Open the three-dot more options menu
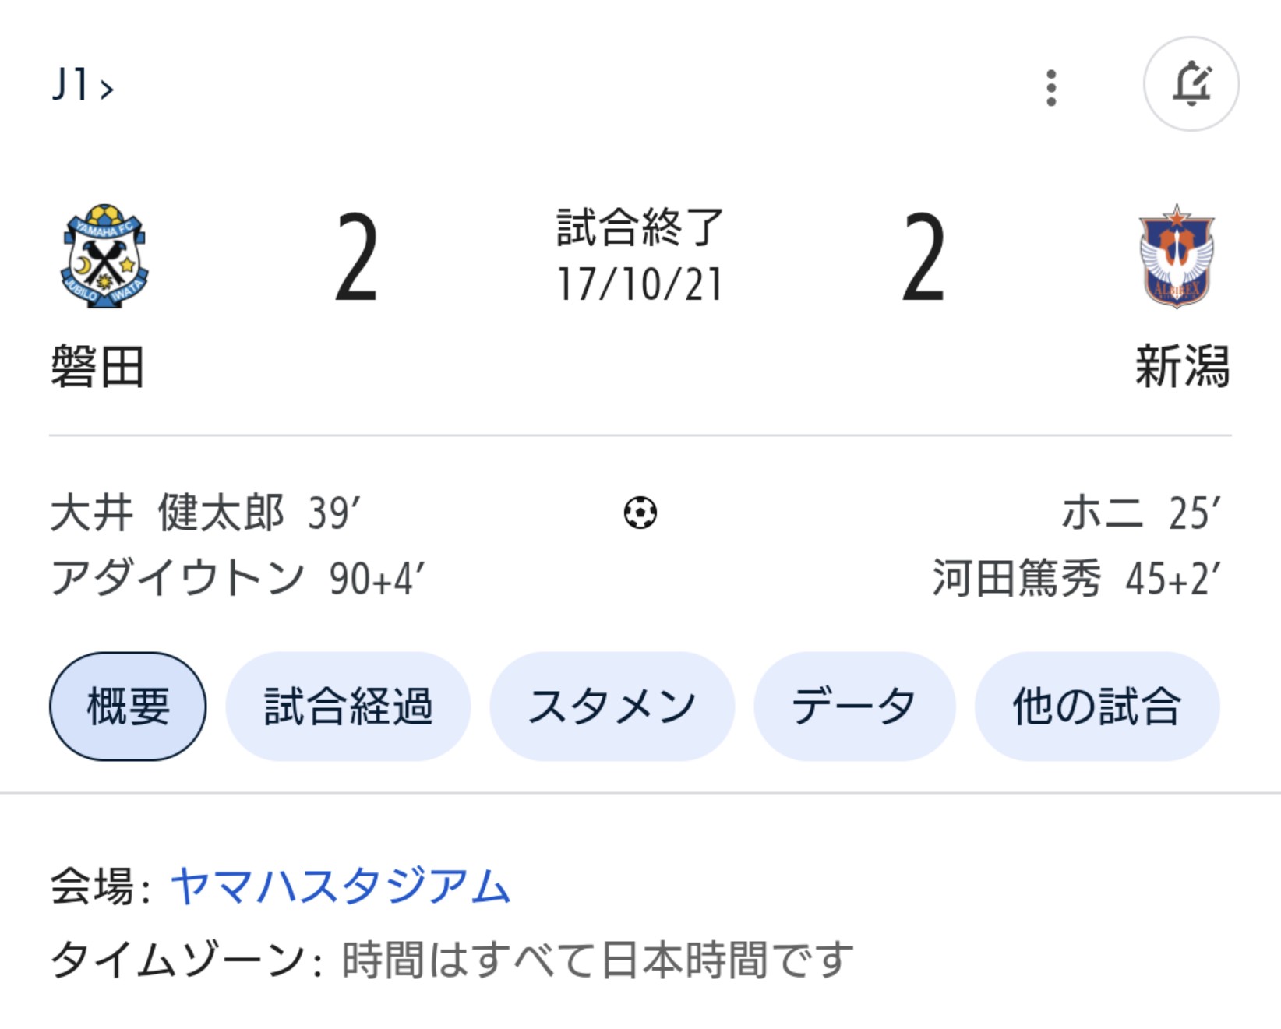 [1051, 87]
